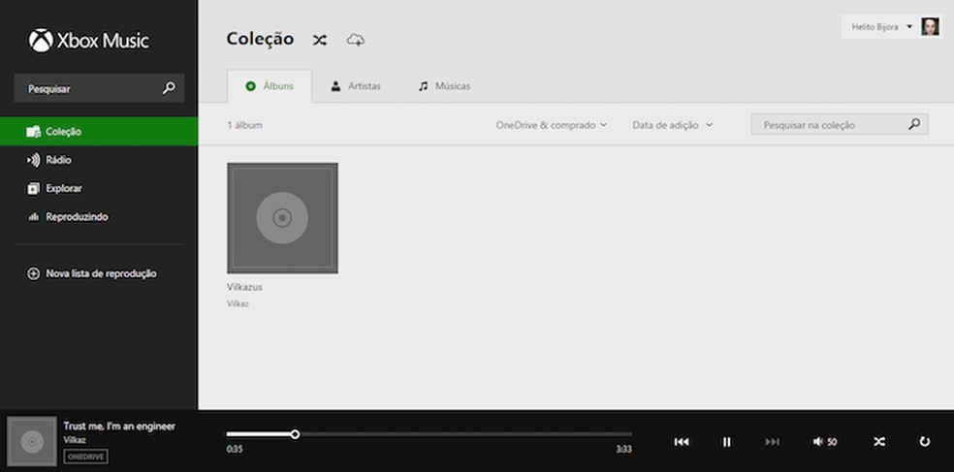Expand the OneDrive & comprado filter dropdown
The image size is (954, 472).
coord(552,125)
